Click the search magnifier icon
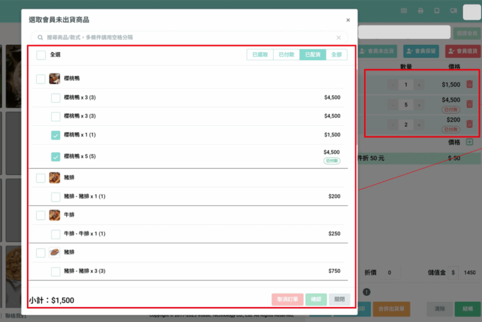The height and width of the screenshot is (322, 482). [40, 38]
